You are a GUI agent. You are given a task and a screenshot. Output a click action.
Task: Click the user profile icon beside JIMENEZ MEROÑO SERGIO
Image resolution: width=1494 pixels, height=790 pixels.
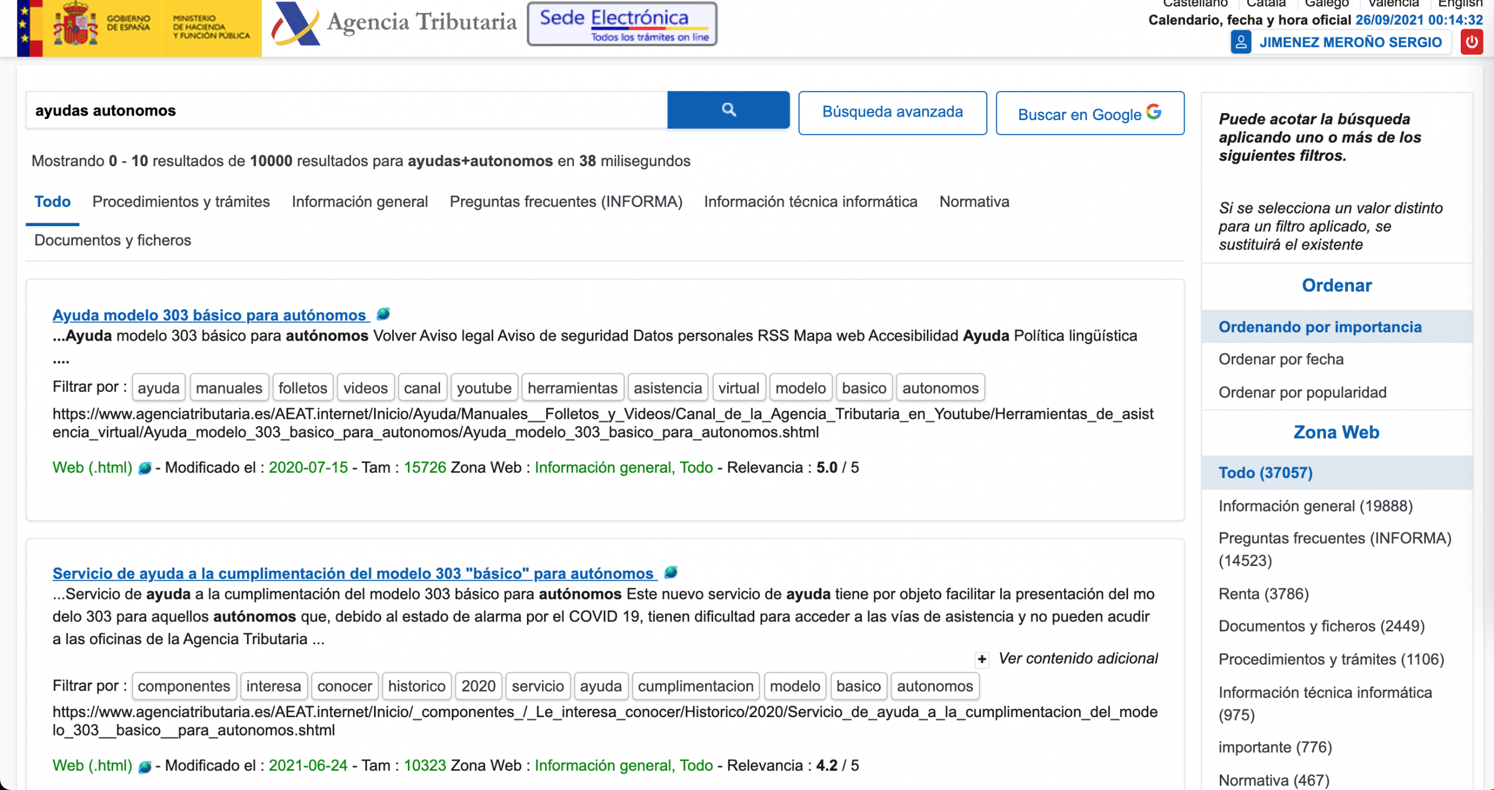(x=1240, y=42)
